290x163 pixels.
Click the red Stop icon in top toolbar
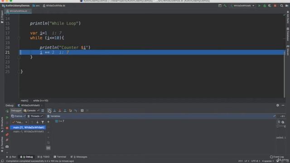pos(275,6)
